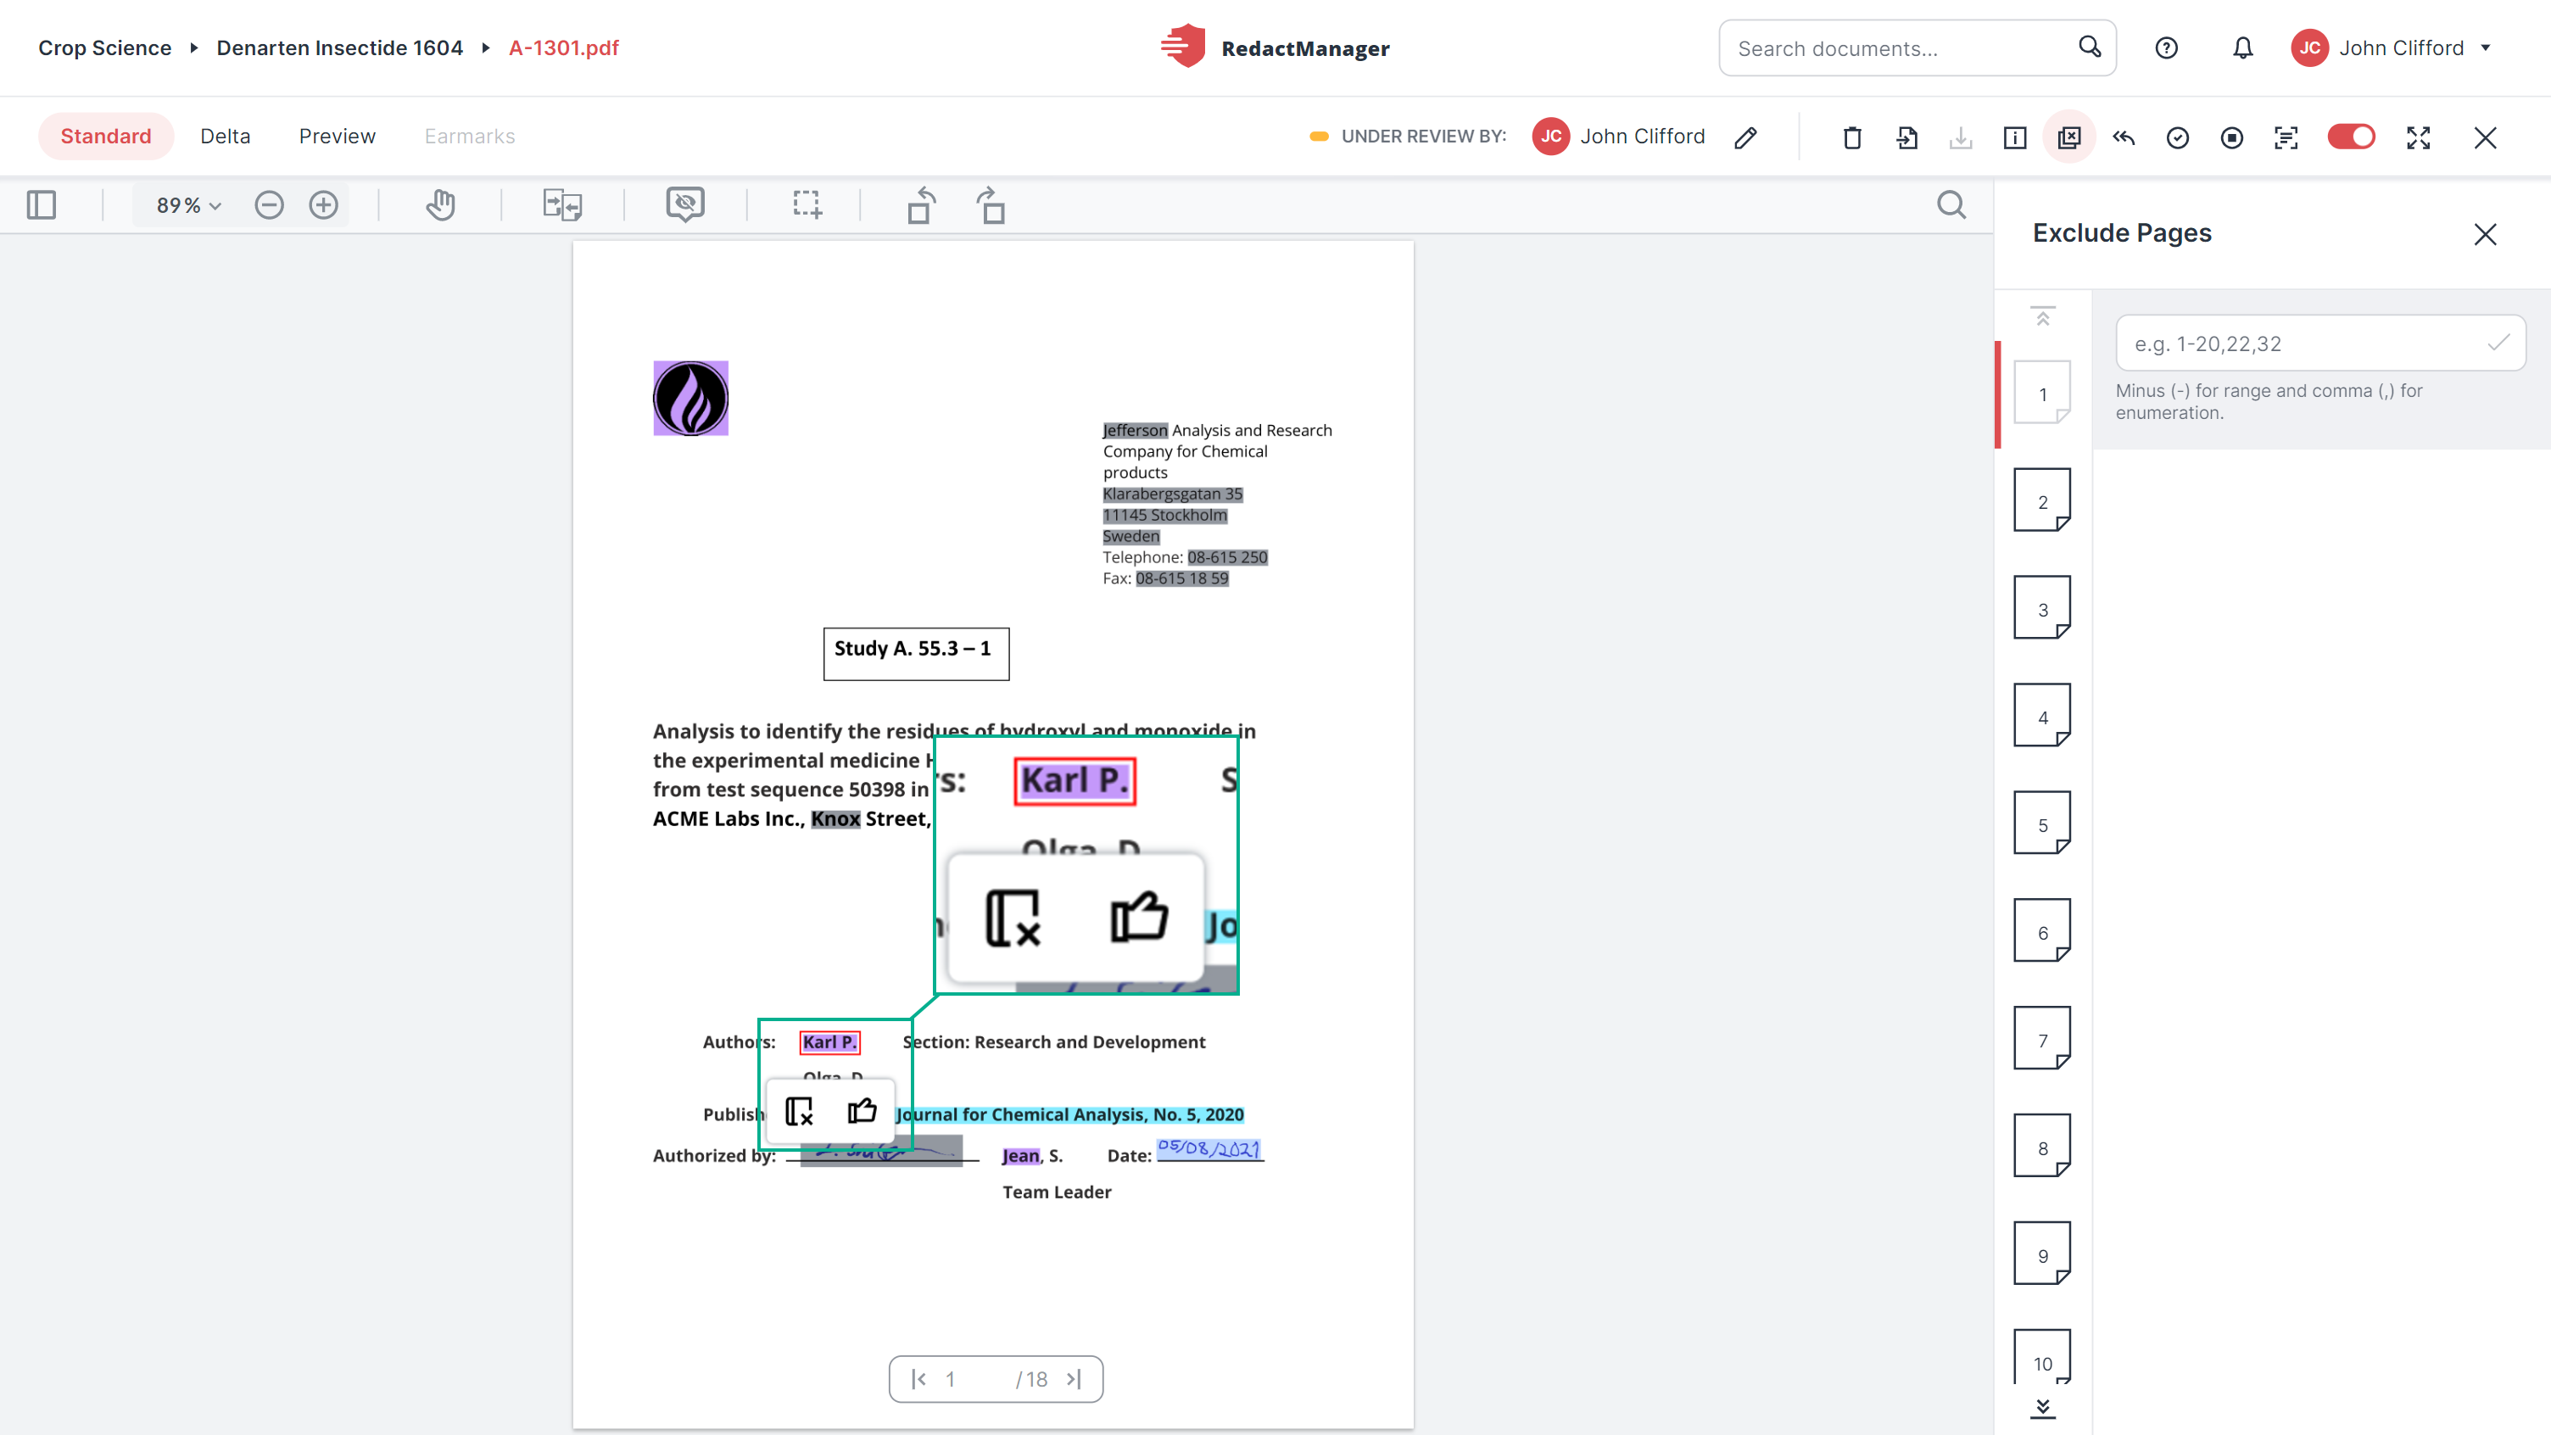Go to the first page arrow
This screenshot has width=2551, height=1435.
coord(919,1380)
